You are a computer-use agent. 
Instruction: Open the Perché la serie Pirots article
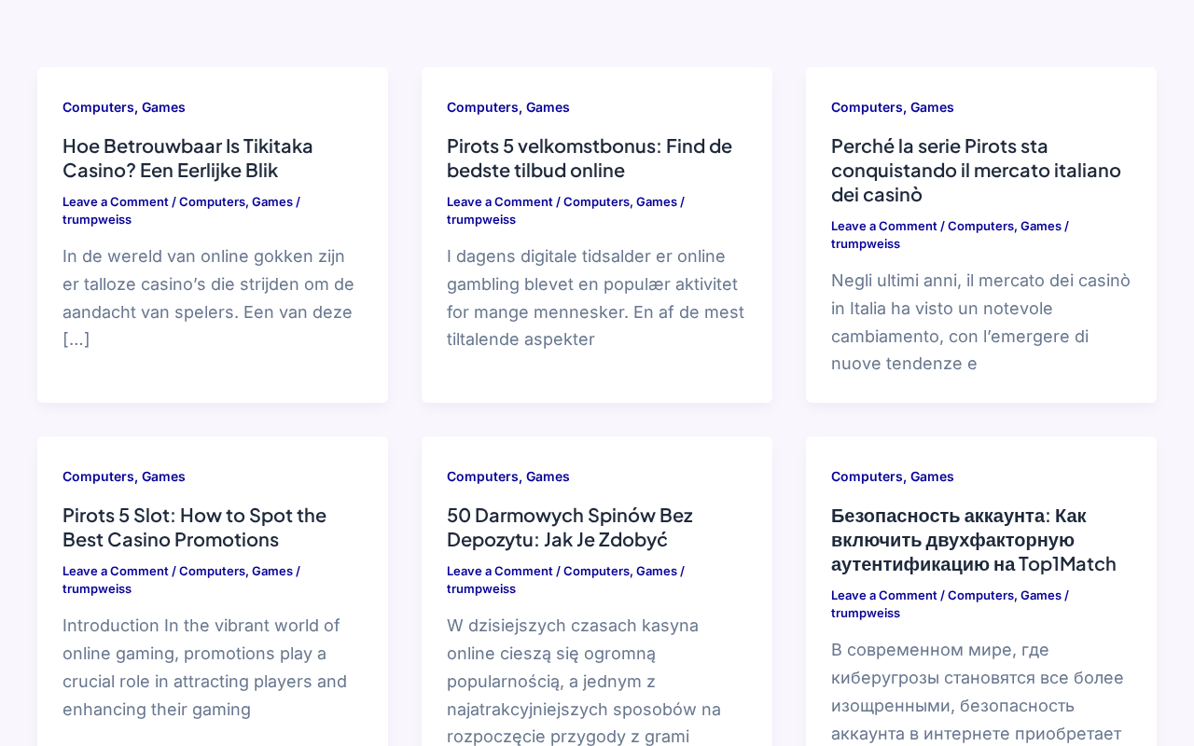[976, 170]
